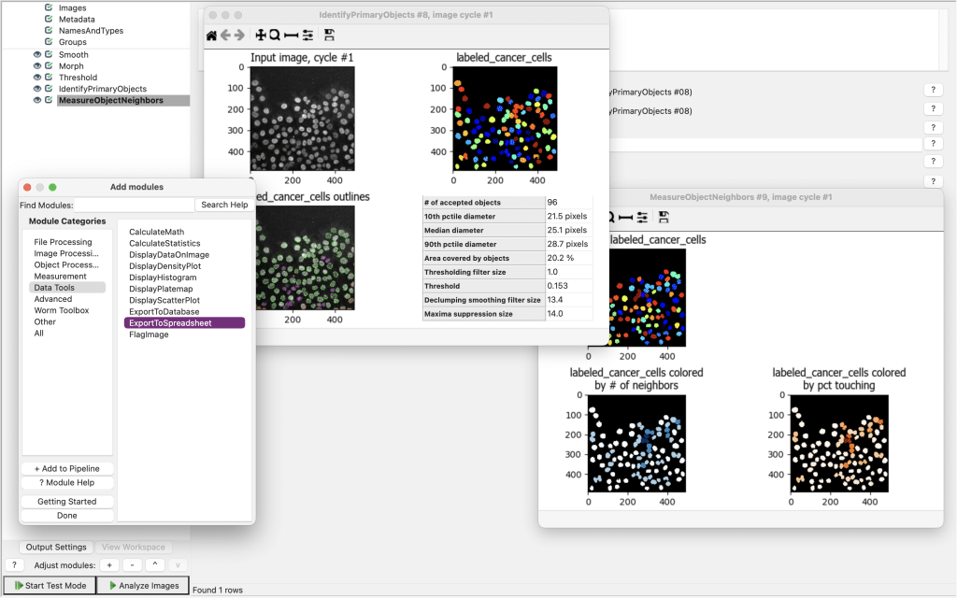Uncheck the Threshold module checkbox
Image resolution: width=957 pixels, height=598 pixels.
49,78
